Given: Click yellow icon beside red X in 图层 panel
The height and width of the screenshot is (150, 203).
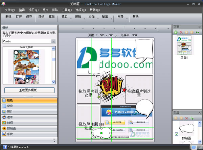Looking at the screenshot, I should pyautogui.click(x=181, y=118).
